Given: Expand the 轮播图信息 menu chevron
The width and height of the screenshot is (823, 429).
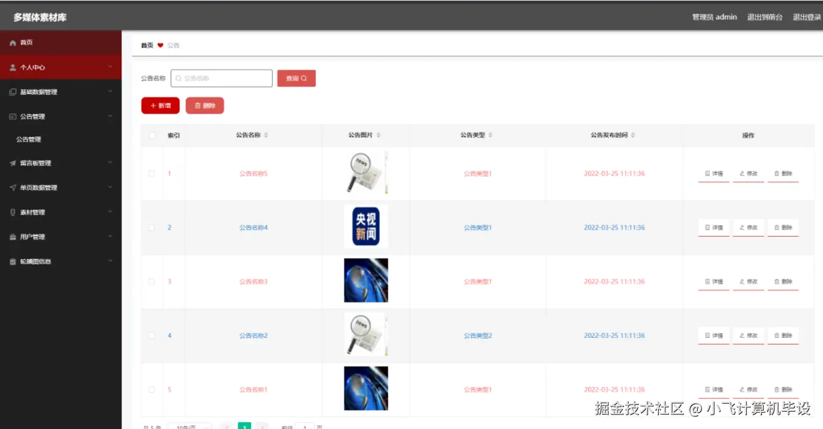Looking at the screenshot, I should (110, 261).
